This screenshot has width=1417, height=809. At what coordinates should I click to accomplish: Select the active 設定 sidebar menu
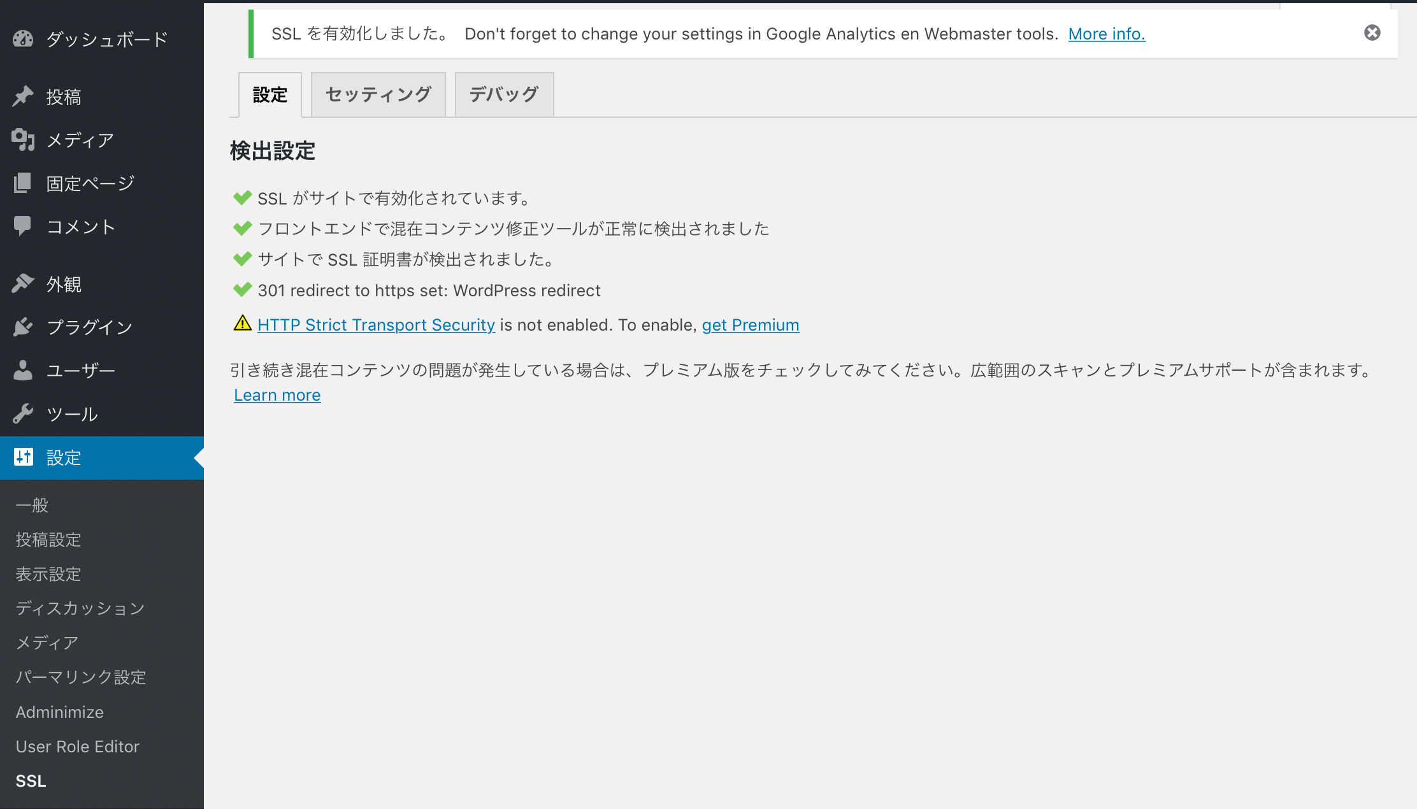coord(102,457)
